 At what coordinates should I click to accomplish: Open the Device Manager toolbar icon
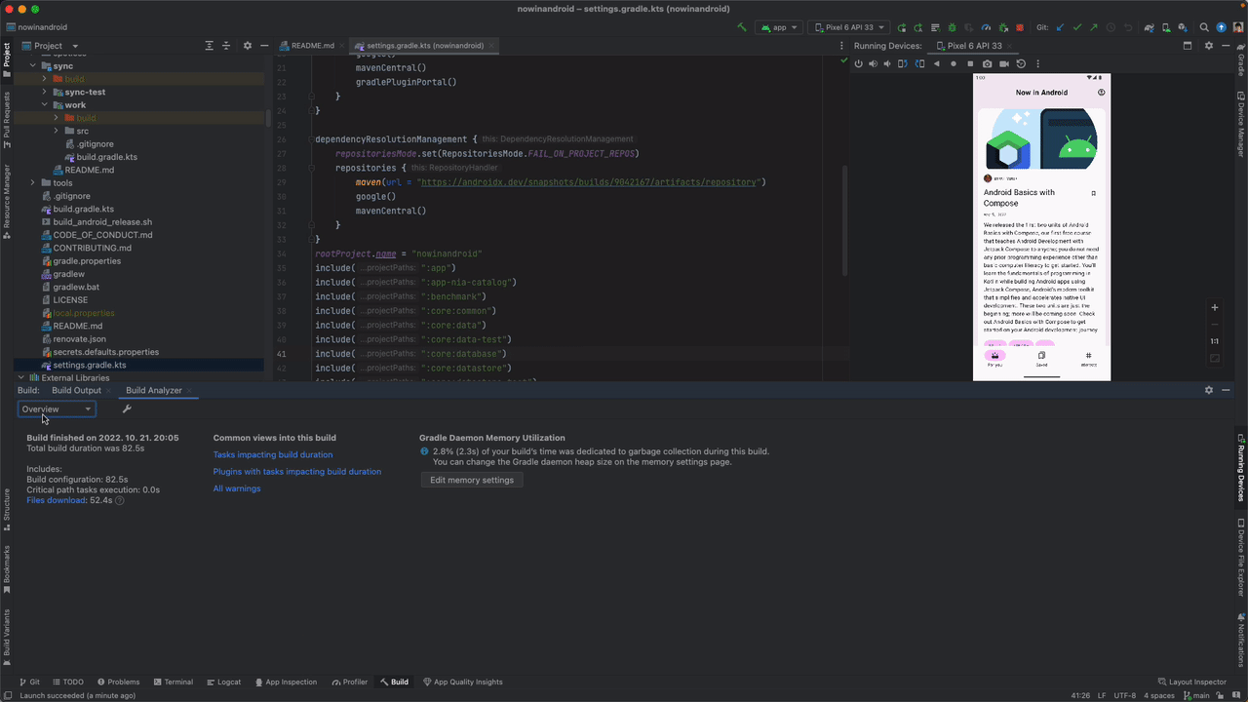pyautogui.click(x=1168, y=27)
